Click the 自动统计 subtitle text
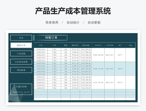146x111 pixels. click(x=73, y=23)
